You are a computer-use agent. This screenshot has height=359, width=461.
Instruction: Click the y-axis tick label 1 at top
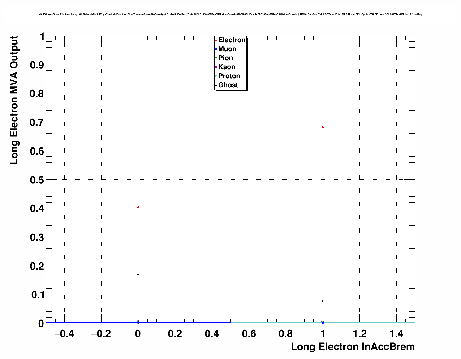tap(42, 36)
